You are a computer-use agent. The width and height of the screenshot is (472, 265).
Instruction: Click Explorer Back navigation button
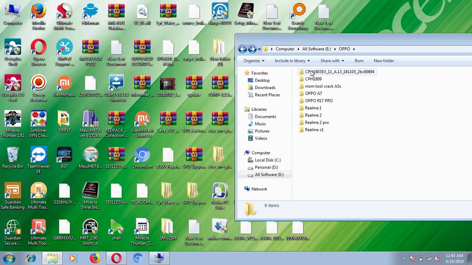coord(242,49)
